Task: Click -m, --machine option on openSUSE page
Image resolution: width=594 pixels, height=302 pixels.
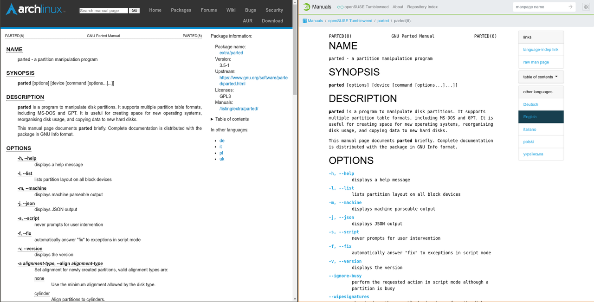Action: point(345,203)
